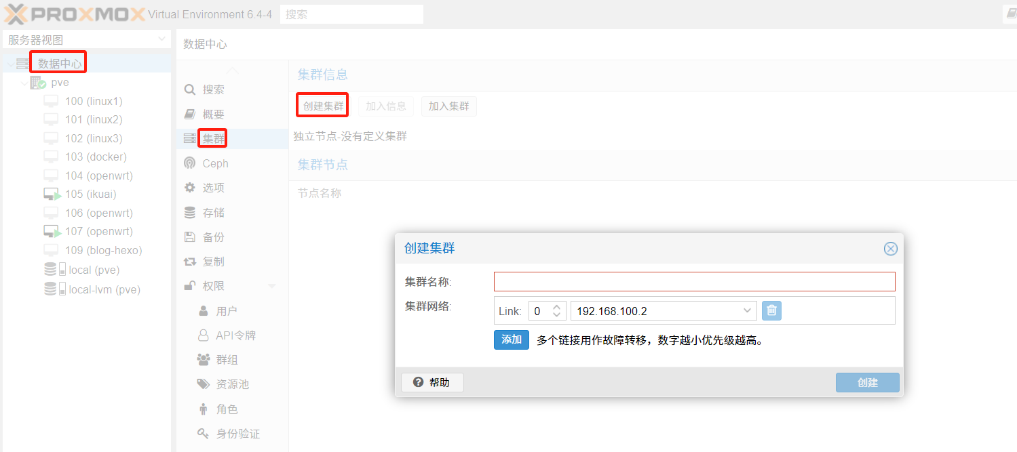The height and width of the screenshot is (452, 1017).
Task: Expand the 192.168.100.2 cluster network dropdown
Action: click(x=747, y=311)
